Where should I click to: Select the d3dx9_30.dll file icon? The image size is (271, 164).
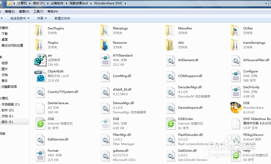(105, 92)
